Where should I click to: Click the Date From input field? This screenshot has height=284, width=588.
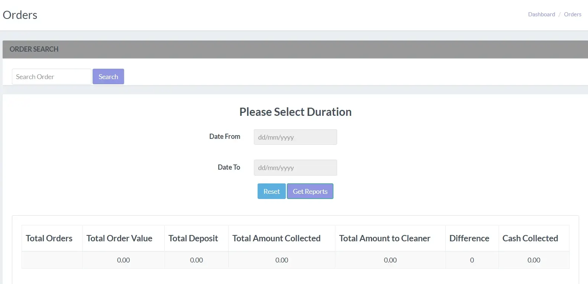pyautogui.click(x=295, y=137)
